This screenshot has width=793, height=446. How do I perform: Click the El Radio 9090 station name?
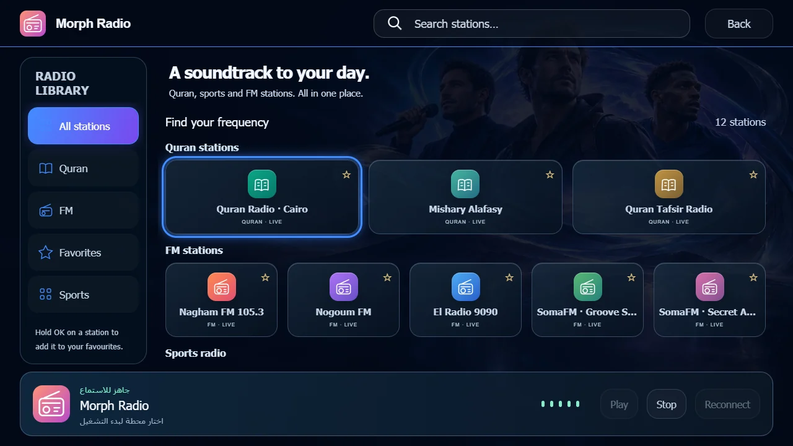[466, 312]
